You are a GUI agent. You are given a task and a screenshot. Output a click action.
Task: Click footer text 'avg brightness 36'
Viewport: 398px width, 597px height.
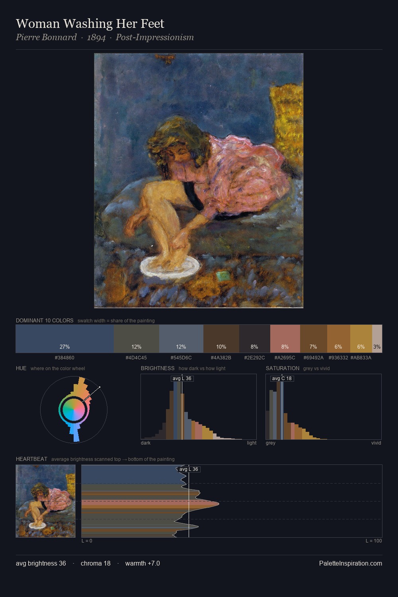(x=41, y=563)
